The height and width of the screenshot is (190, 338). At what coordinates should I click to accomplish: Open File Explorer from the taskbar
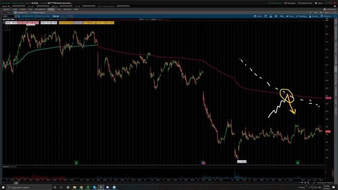click(74, 187)
